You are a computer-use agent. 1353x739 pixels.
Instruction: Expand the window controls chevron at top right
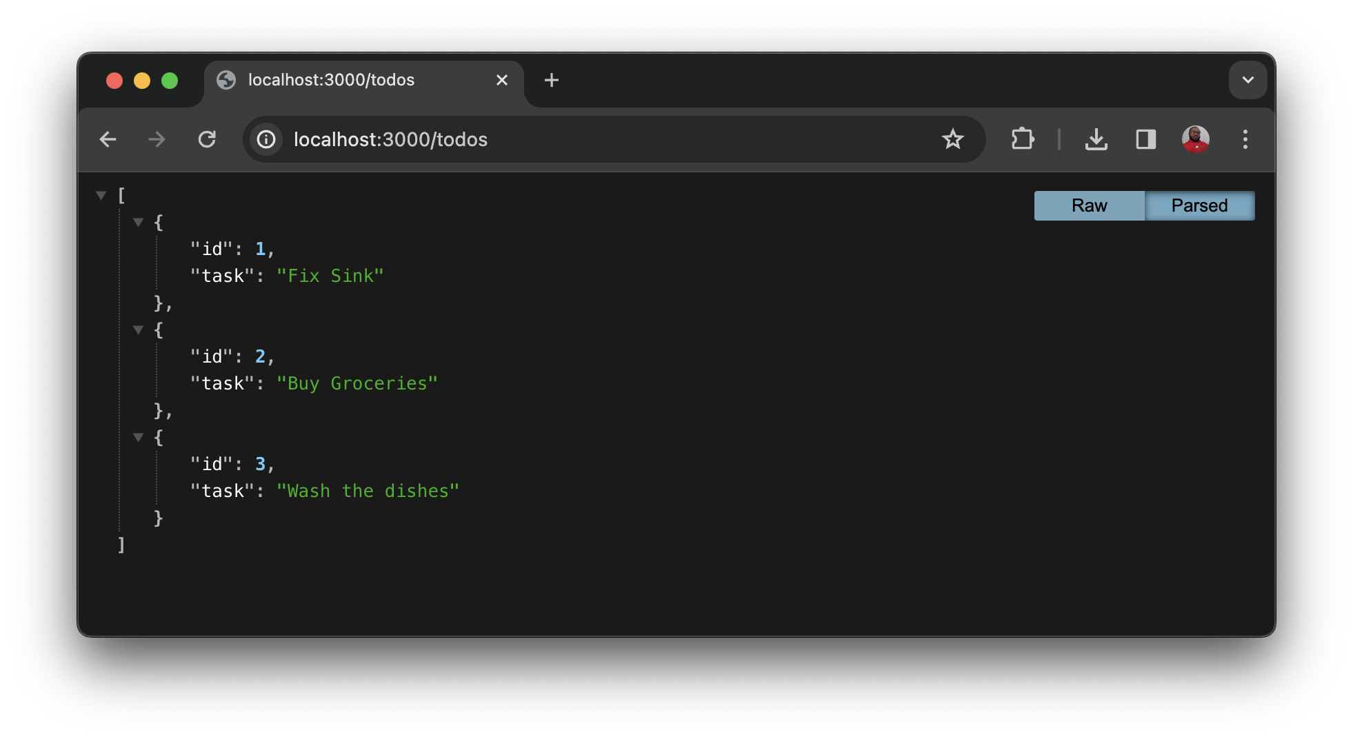[1247, 80]
